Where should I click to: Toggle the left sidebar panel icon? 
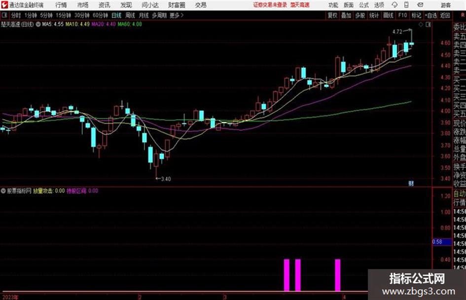[x=4, y=15]
